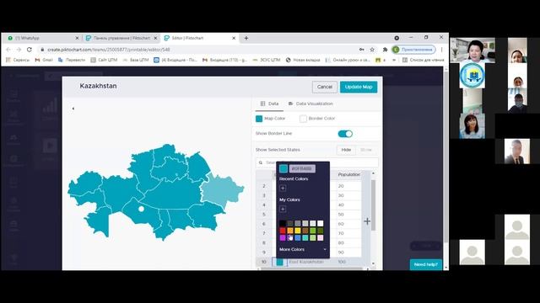Click the Need help? button
Screen dimensions: 540x303
click(x=425, y=264)
